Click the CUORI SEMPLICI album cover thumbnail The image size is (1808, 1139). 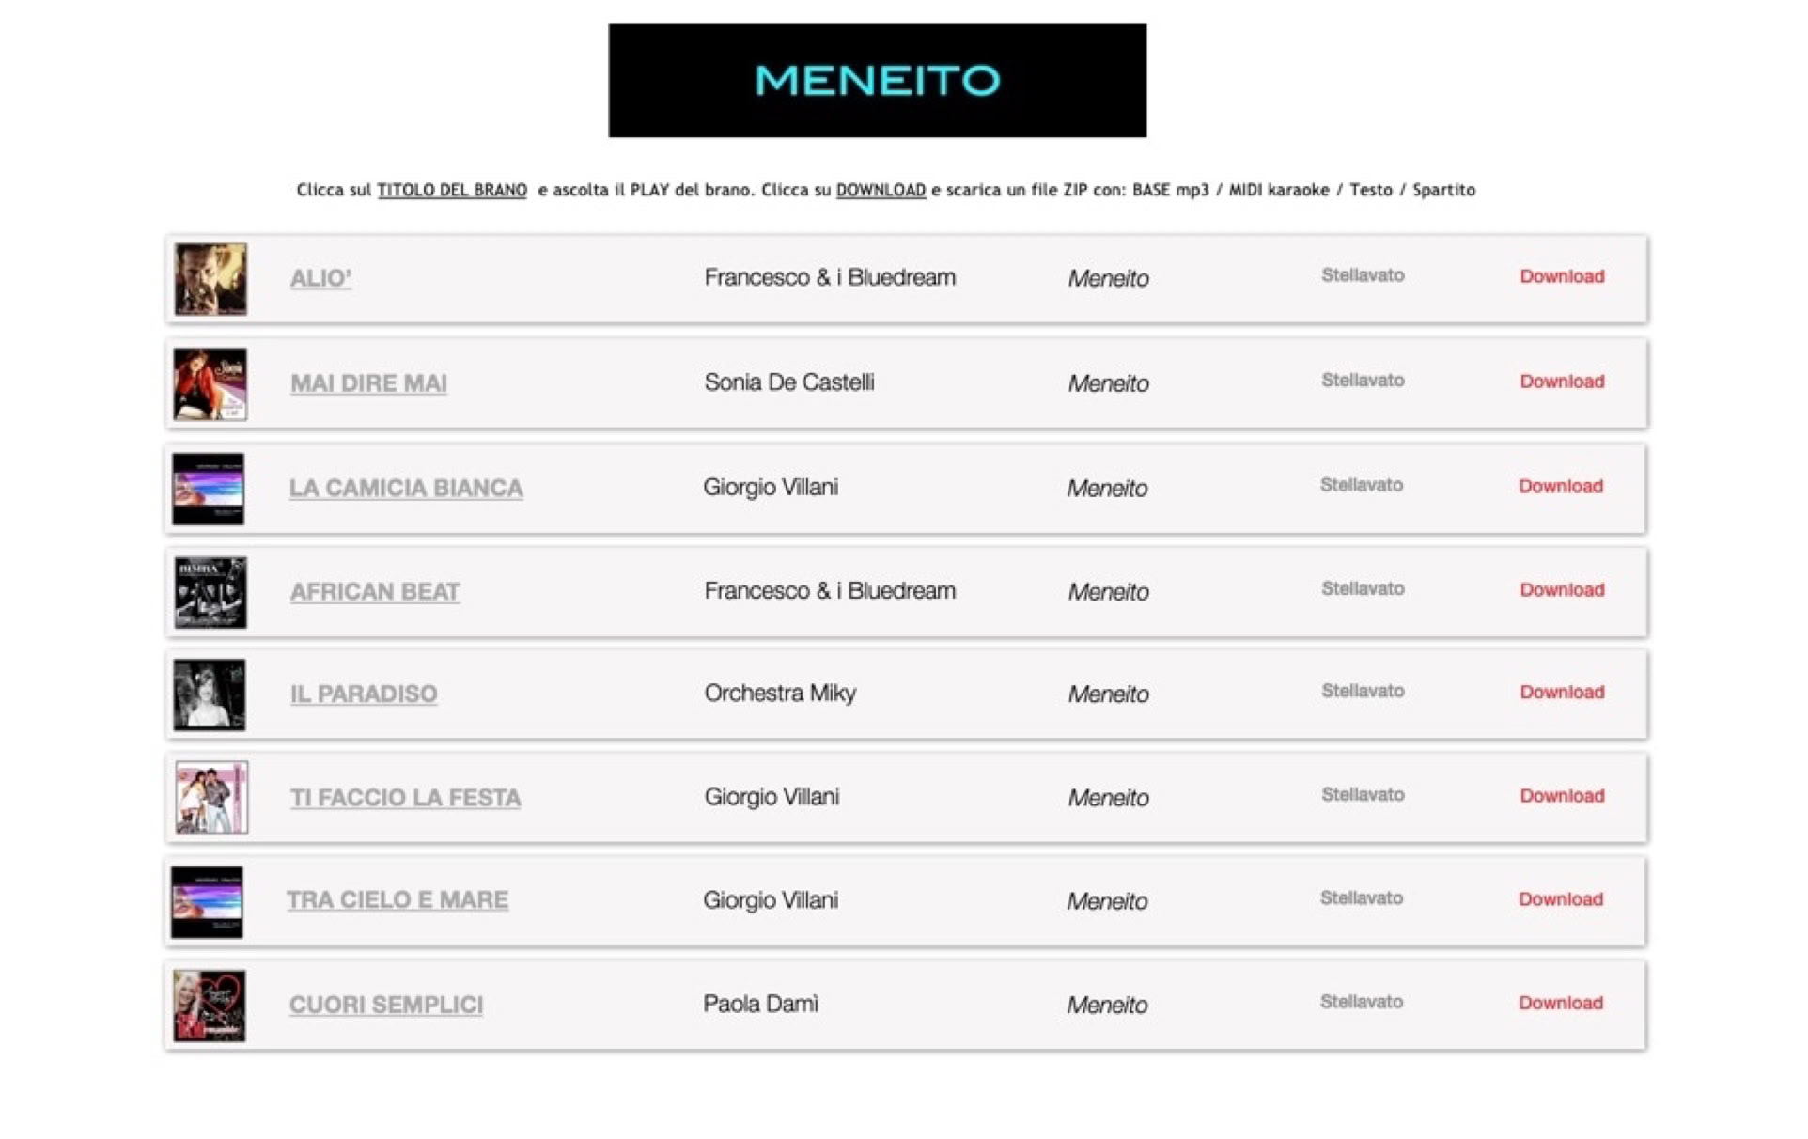pos(210,1006)
